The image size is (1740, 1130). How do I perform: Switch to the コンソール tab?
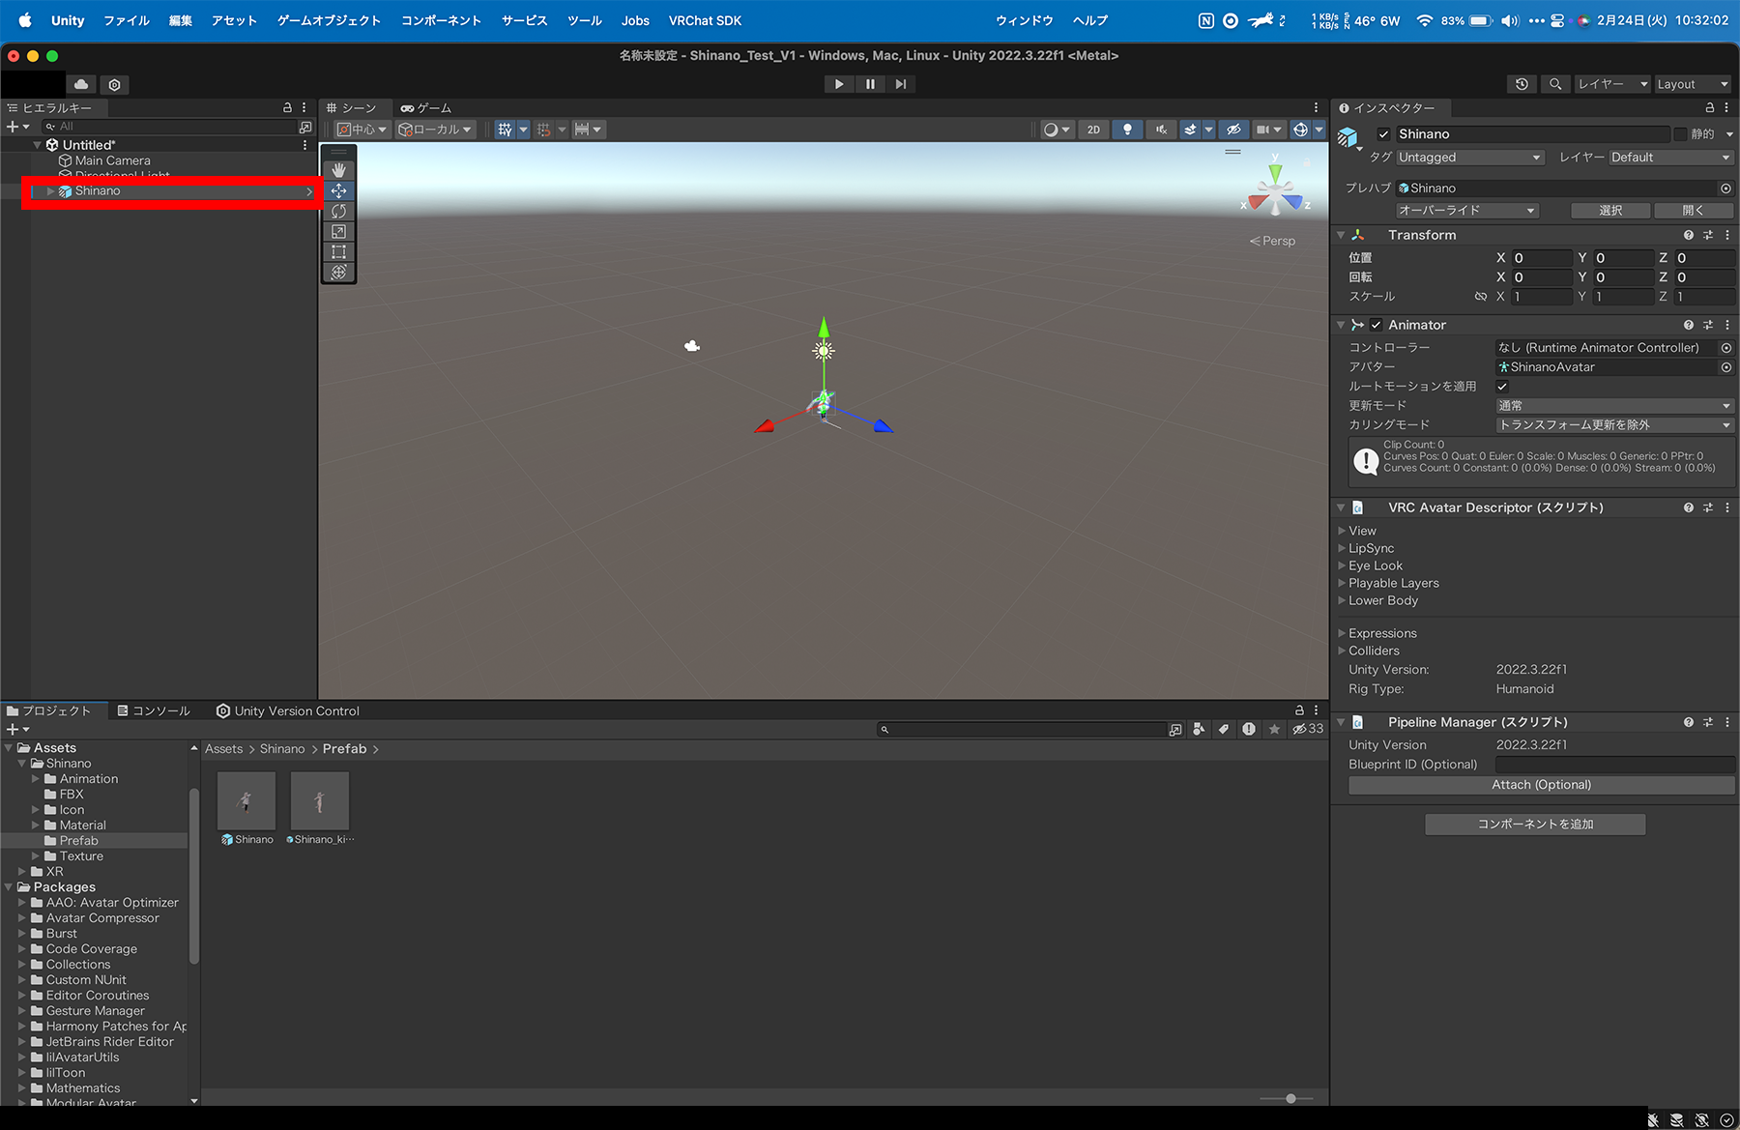coord(154,710)
